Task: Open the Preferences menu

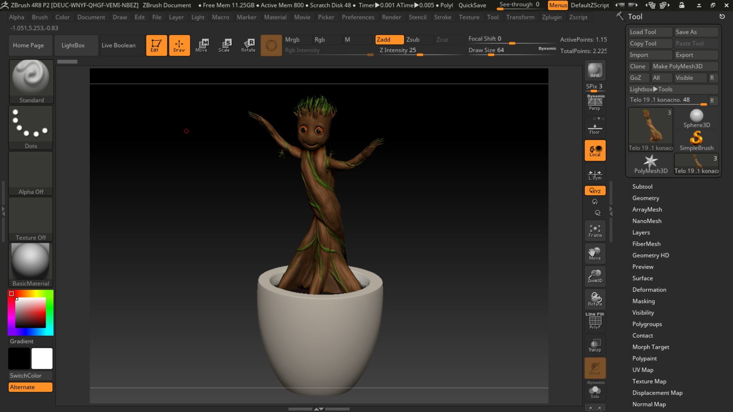Action: pos(358,17)
